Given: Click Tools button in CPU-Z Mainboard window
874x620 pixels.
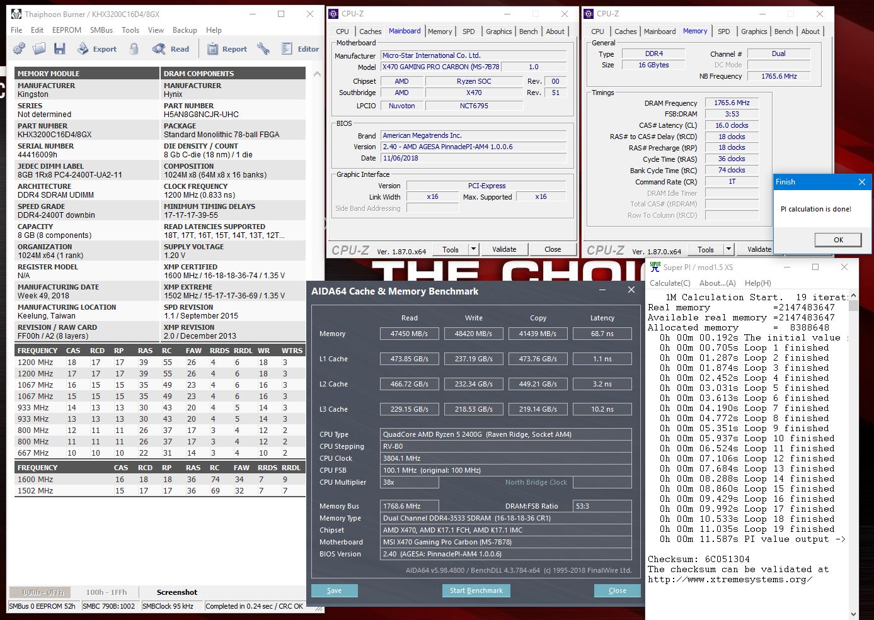Looking at the screenshot, I should (x=451, y=249).
